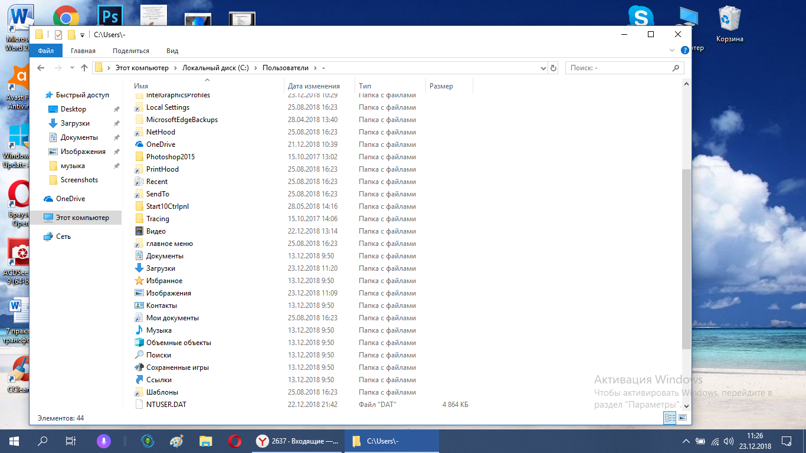The height and width of the screenshot is (453, 806).
Task: Select Сеть in the navigation pane
Action: click(x=63, y=237)
